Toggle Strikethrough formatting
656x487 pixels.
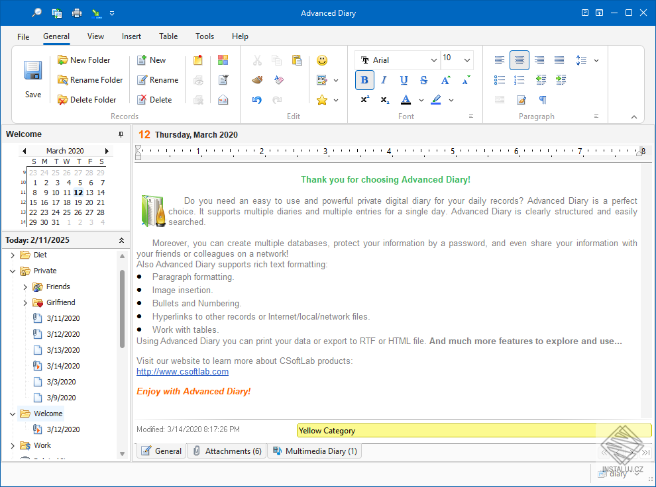pos(424,80)
